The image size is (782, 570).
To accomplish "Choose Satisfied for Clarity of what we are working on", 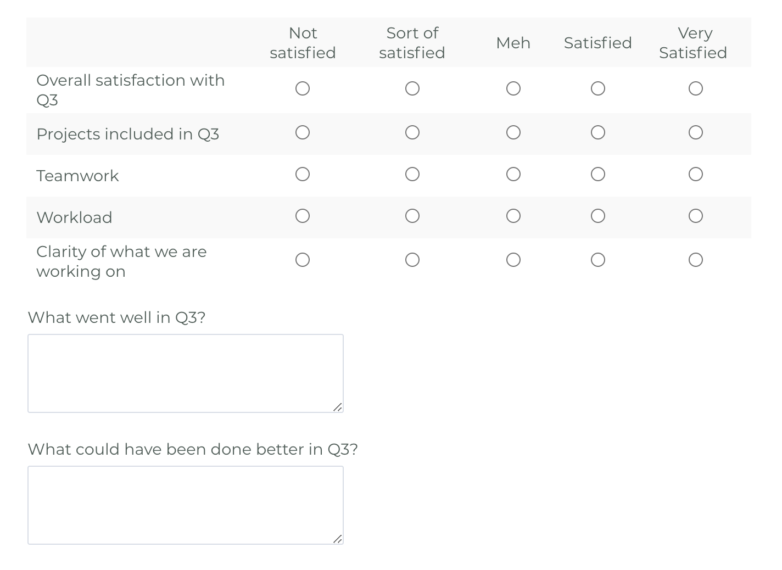I will pos(598,260).
